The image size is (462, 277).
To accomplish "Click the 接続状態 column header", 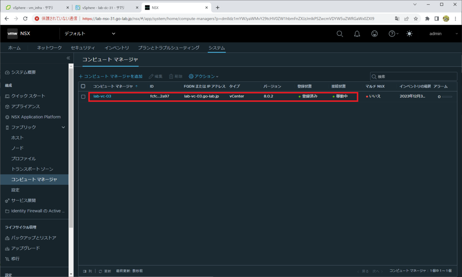I will click(x=338, y=86).
